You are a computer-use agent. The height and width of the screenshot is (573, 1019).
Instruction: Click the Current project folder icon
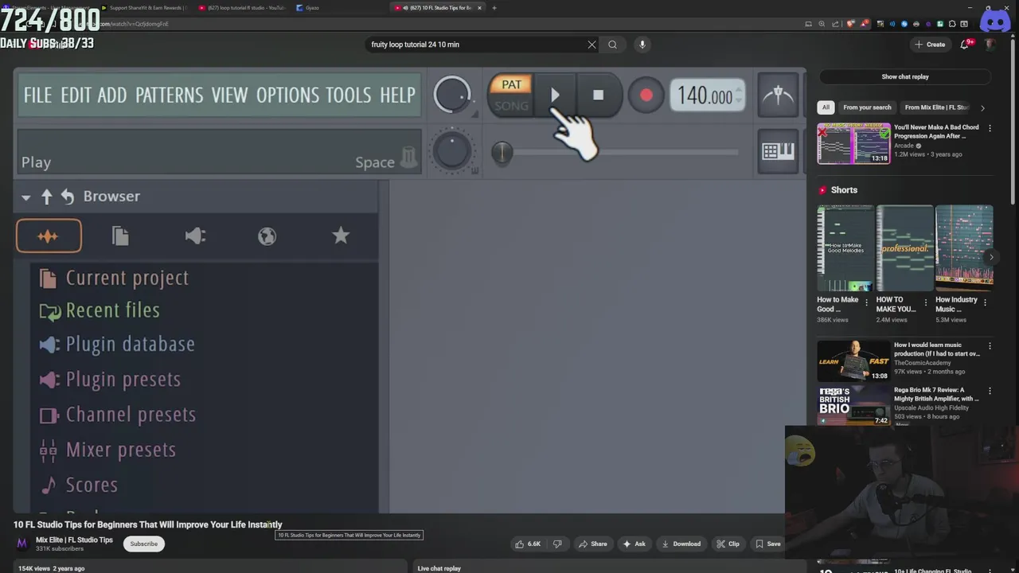[49, 279]
